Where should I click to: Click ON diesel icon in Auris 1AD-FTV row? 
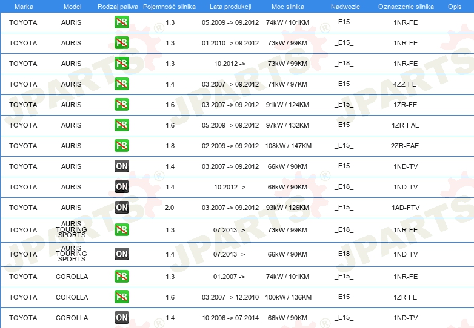pos(121,208)
